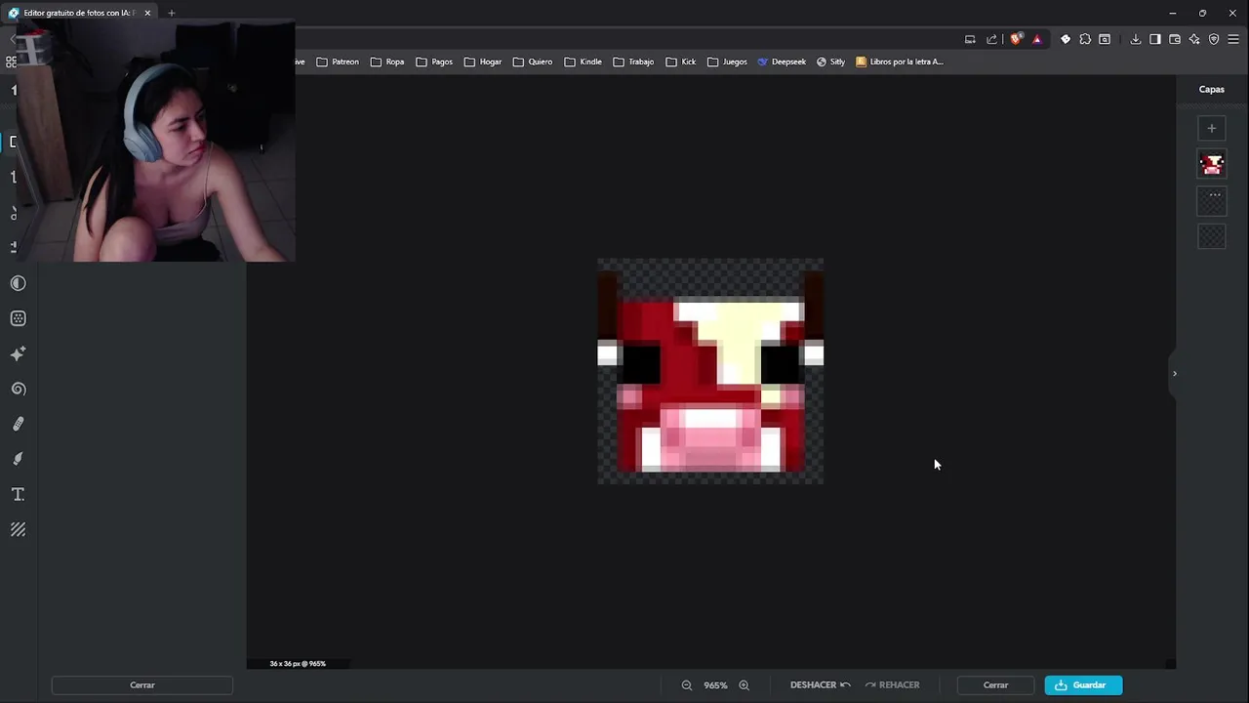Open the Pagos bookmarks folder

pyautogui.click(x=434, y=62)
